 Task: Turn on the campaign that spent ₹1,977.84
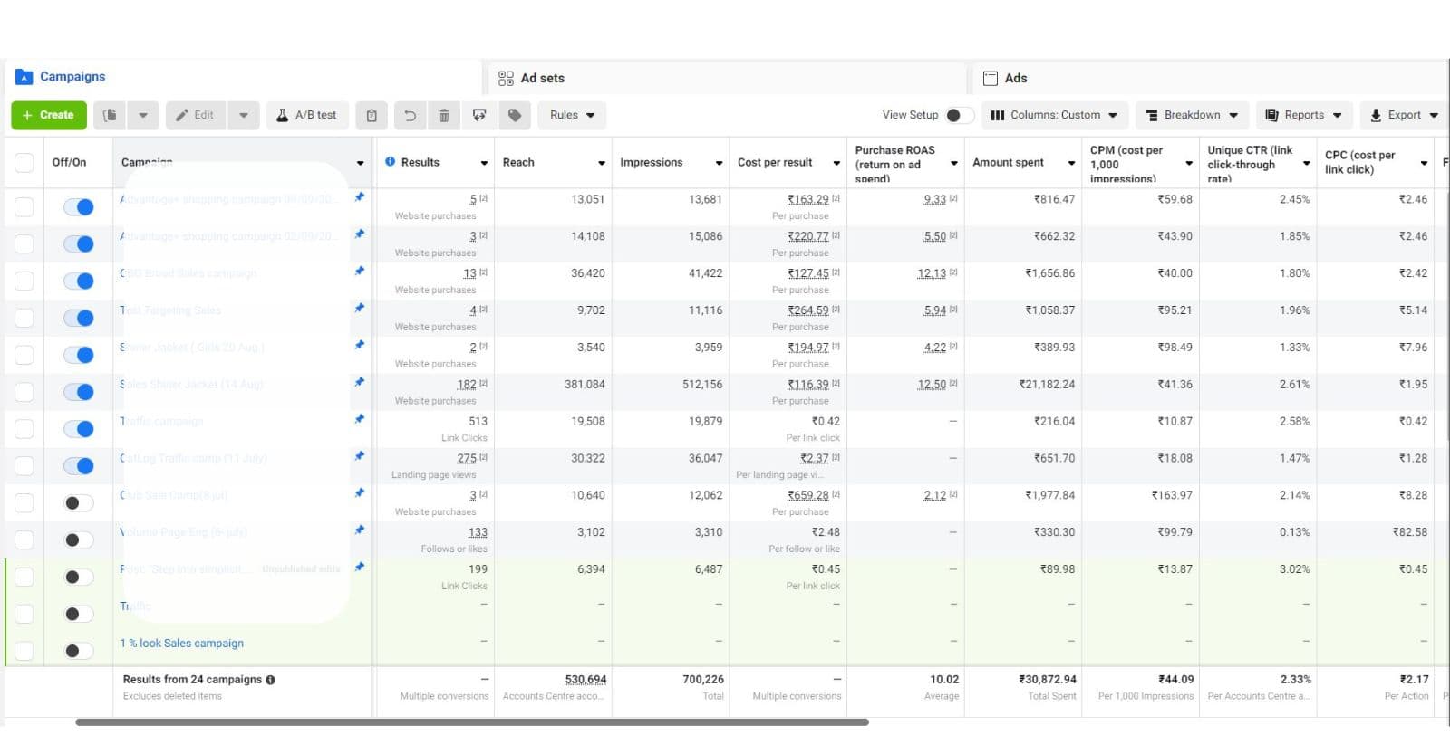click(x=78, y=503)
